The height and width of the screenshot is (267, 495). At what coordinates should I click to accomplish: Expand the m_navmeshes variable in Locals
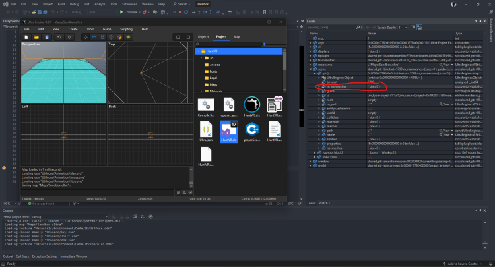(x=317, y=86)
